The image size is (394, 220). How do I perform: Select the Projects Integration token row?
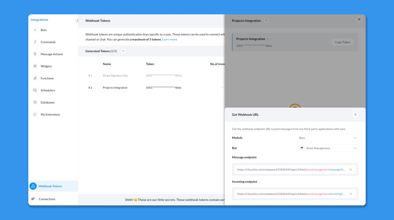(x=115, y=88)
